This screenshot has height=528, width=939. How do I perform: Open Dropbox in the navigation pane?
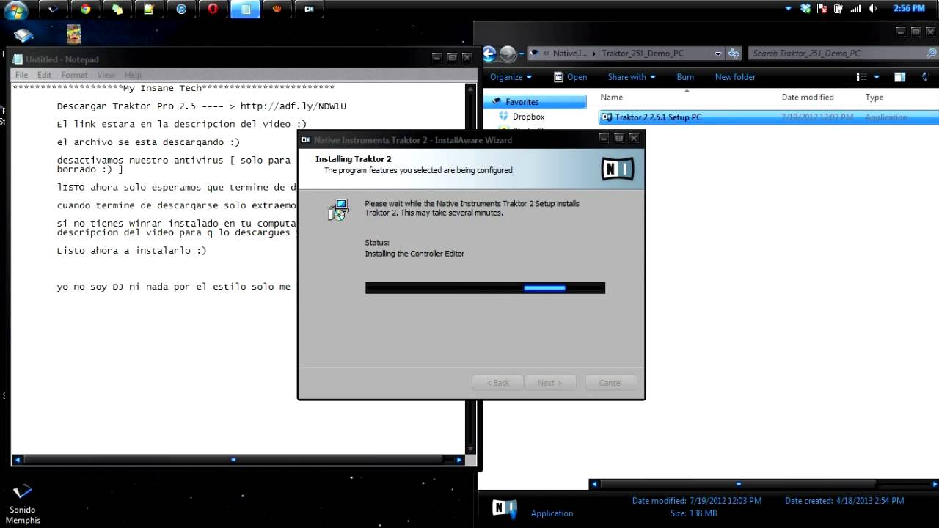point(528,117)
